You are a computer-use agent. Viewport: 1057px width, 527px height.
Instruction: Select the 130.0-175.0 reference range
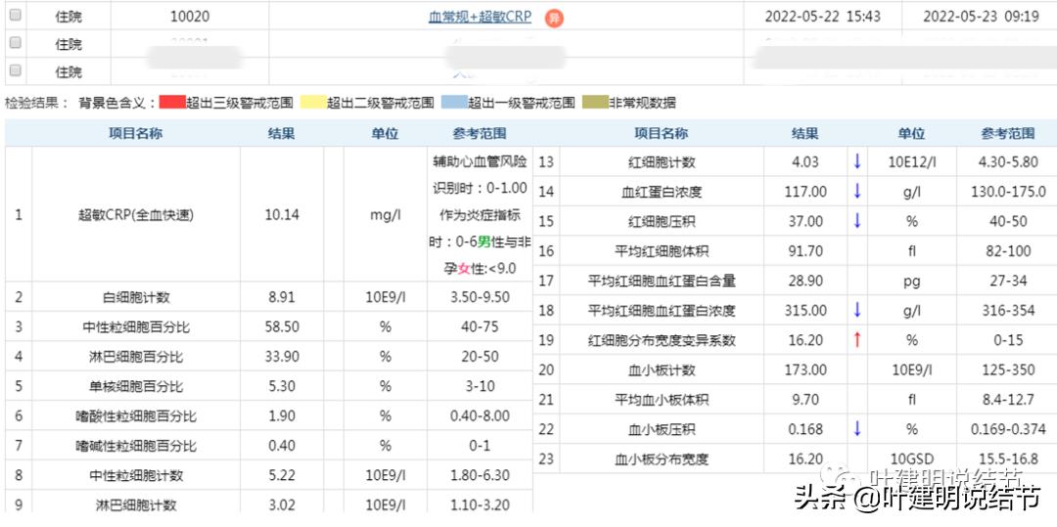click(x=1008, y=192)
